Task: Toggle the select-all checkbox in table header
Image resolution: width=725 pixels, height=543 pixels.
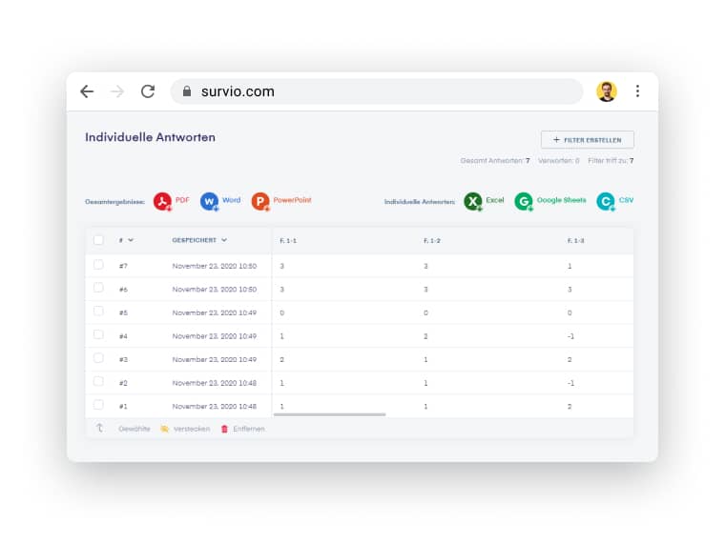Action: click(98, 240)
